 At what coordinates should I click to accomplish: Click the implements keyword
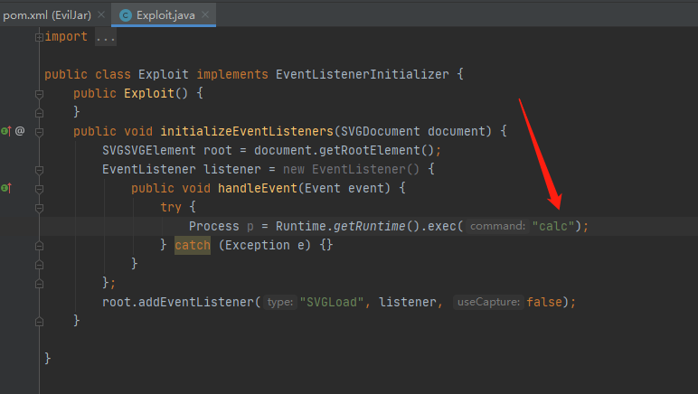(232, 74)
